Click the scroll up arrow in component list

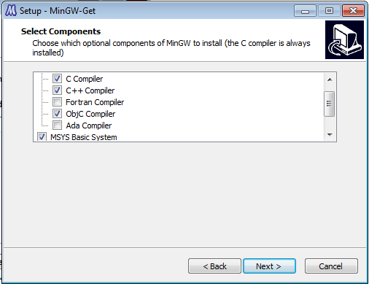330,80
